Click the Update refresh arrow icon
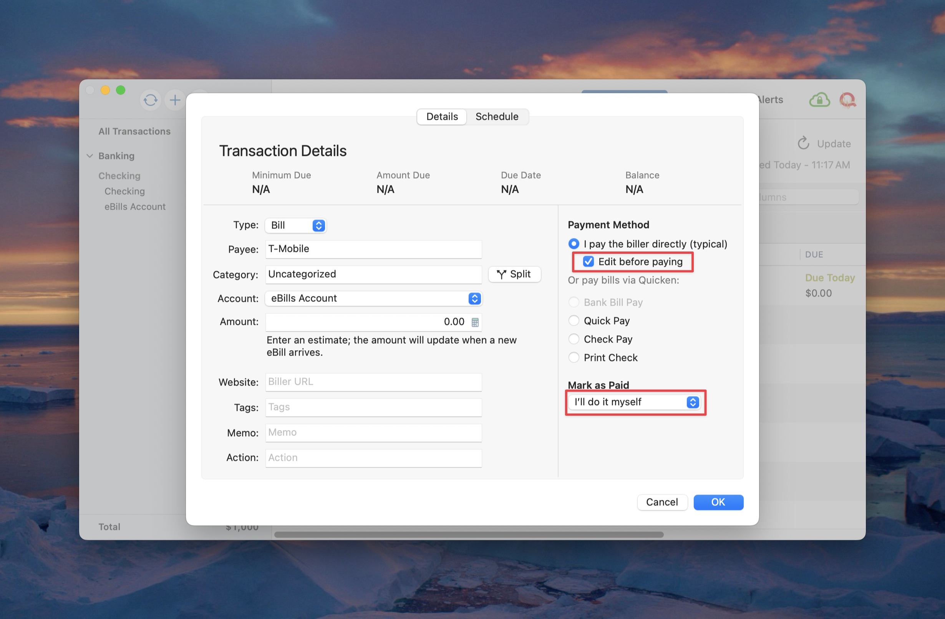 803,143
